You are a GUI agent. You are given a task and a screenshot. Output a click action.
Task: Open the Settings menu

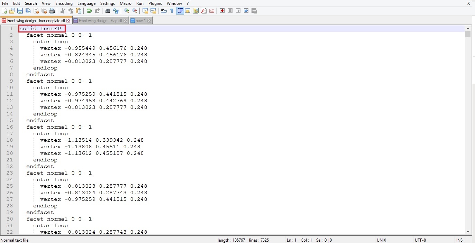point(108,3)
